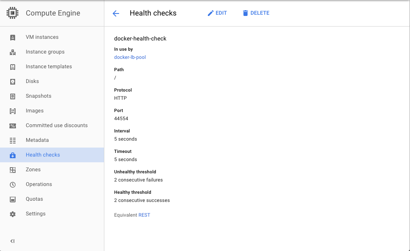
Task: View Operations from the sidebar
Action: (x=52, y=184)
